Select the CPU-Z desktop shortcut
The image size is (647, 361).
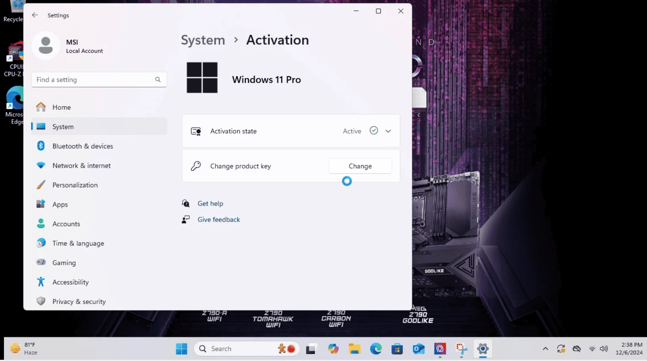click(13, 59)
